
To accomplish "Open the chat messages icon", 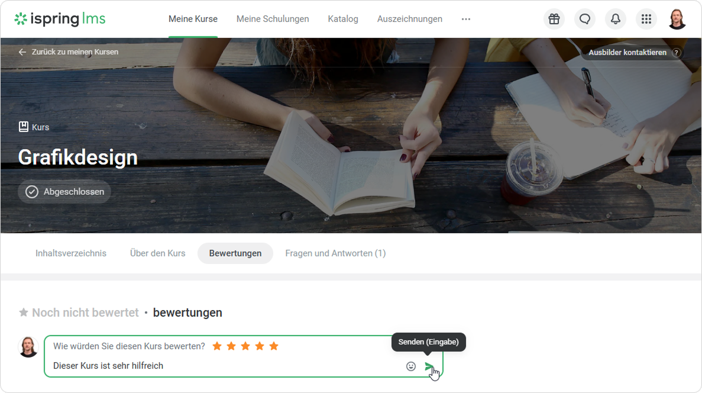I will click(584, 19).
